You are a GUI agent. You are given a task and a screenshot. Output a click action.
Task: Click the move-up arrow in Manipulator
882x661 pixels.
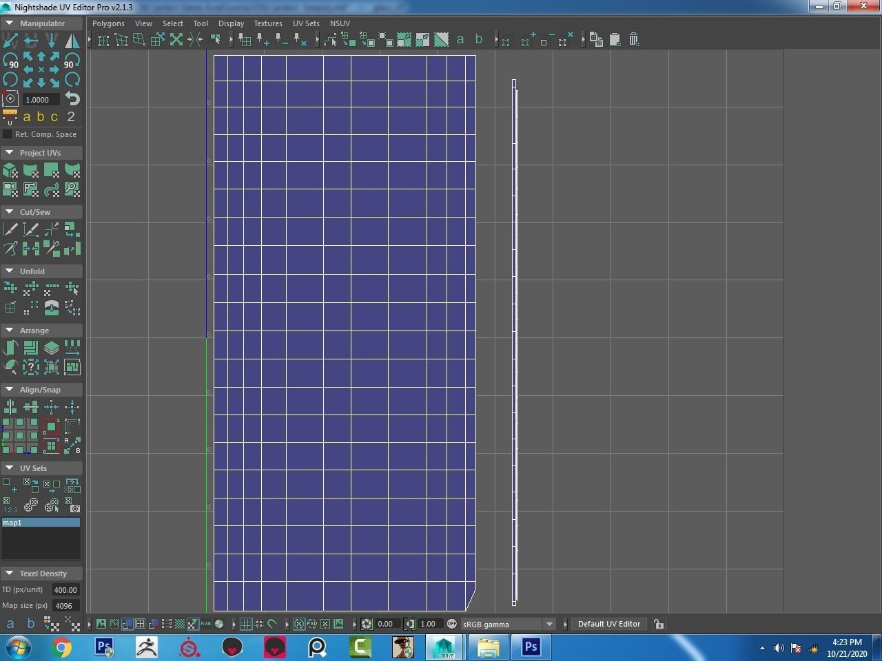click(x=41, y=57)
